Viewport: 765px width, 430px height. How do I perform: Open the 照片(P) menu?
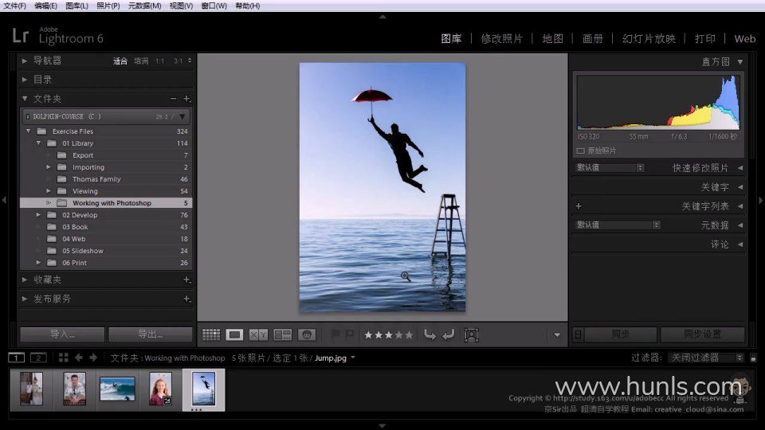[108, 6]
